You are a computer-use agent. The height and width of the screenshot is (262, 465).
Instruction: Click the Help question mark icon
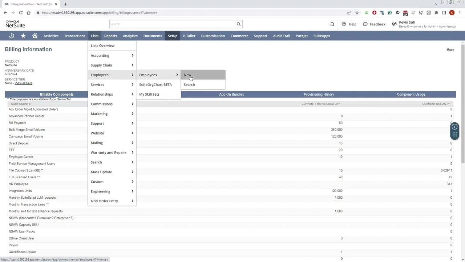344,24
